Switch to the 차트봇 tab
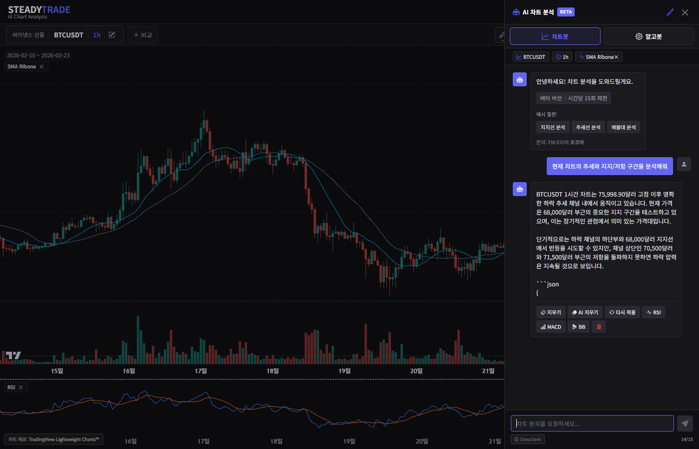This screenshot has width=699, height=449. (555, 36)
